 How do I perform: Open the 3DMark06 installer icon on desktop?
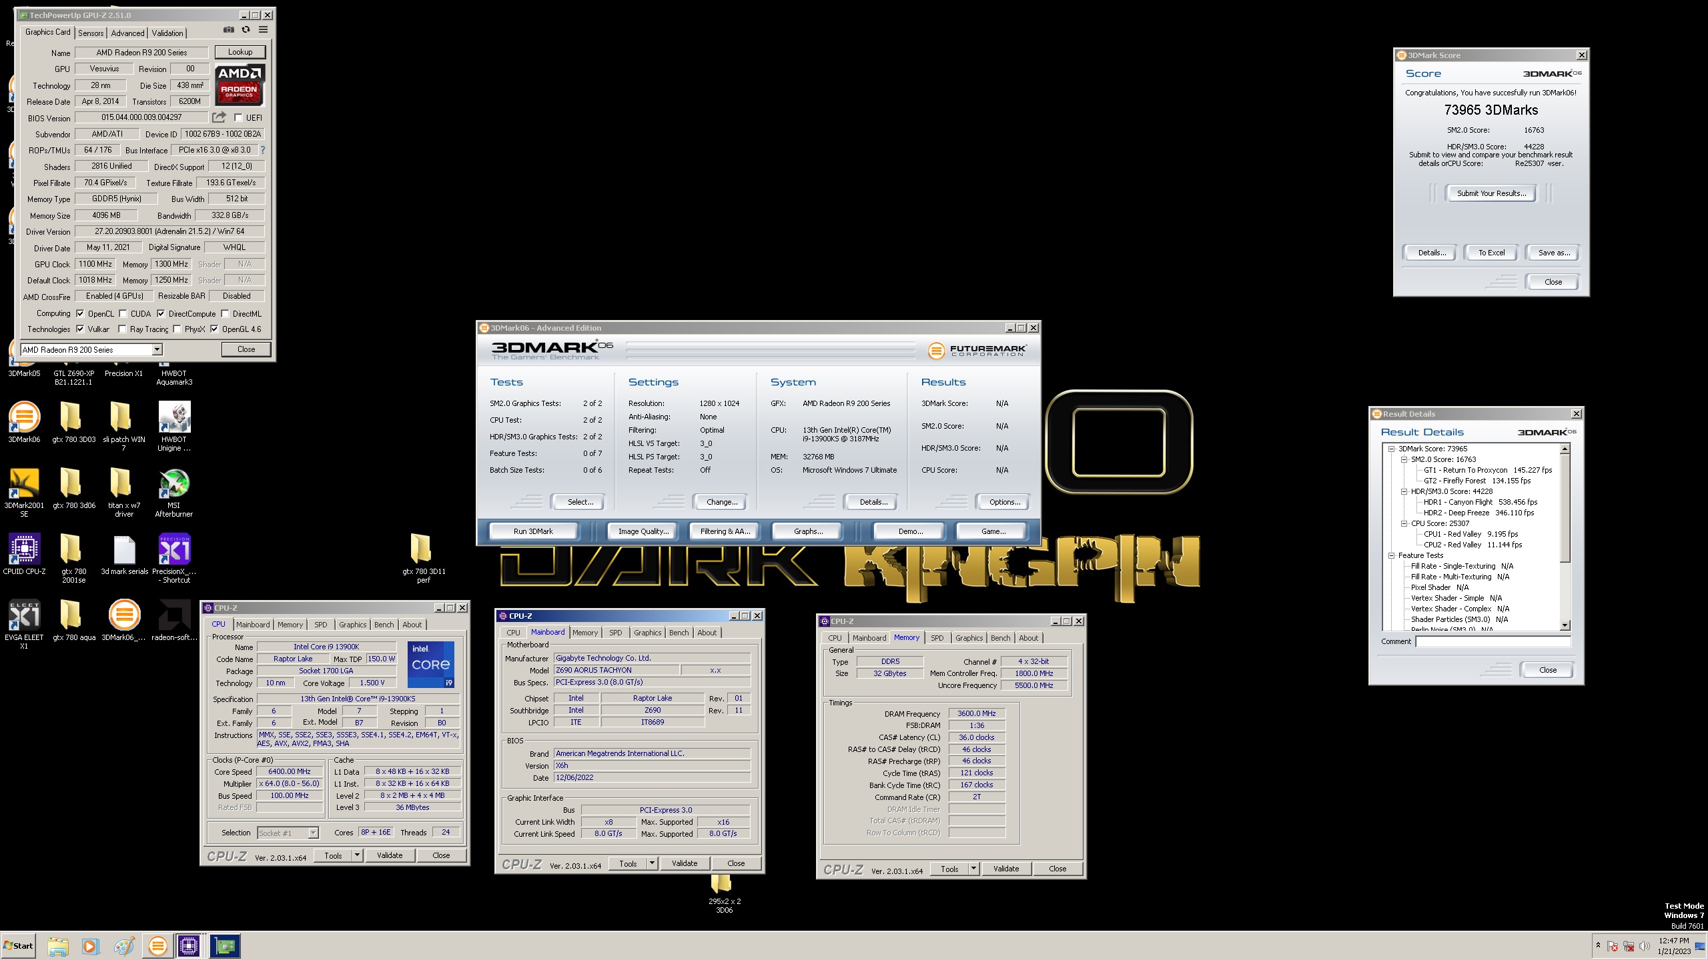[124, 620]
